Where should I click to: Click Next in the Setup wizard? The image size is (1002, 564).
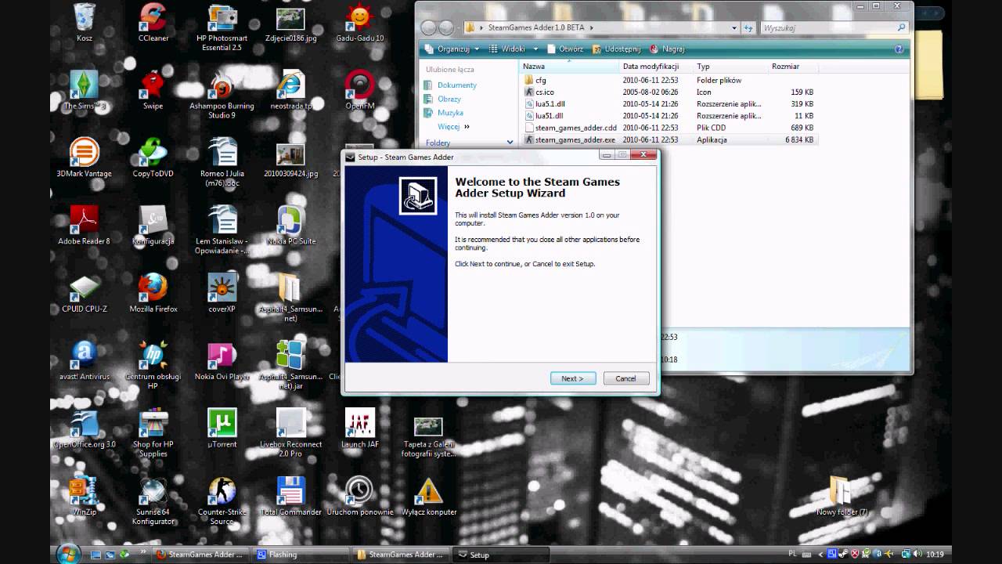(x=572, y=378)
